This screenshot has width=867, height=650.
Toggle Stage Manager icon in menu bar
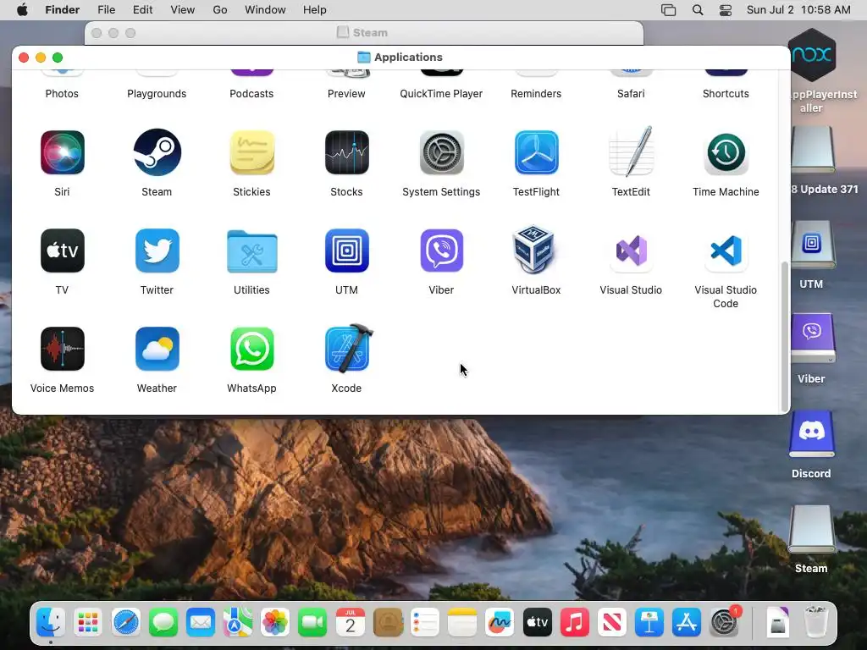pos(669,10)
